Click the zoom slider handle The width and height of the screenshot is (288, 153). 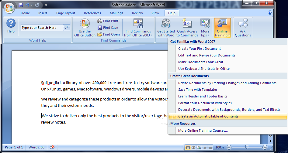coord(247,147)
